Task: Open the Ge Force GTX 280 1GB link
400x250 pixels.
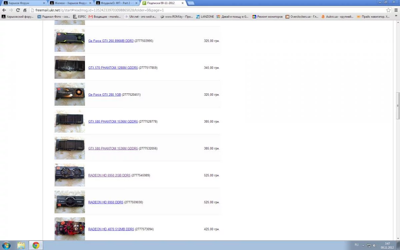Action: click(104, 95)
